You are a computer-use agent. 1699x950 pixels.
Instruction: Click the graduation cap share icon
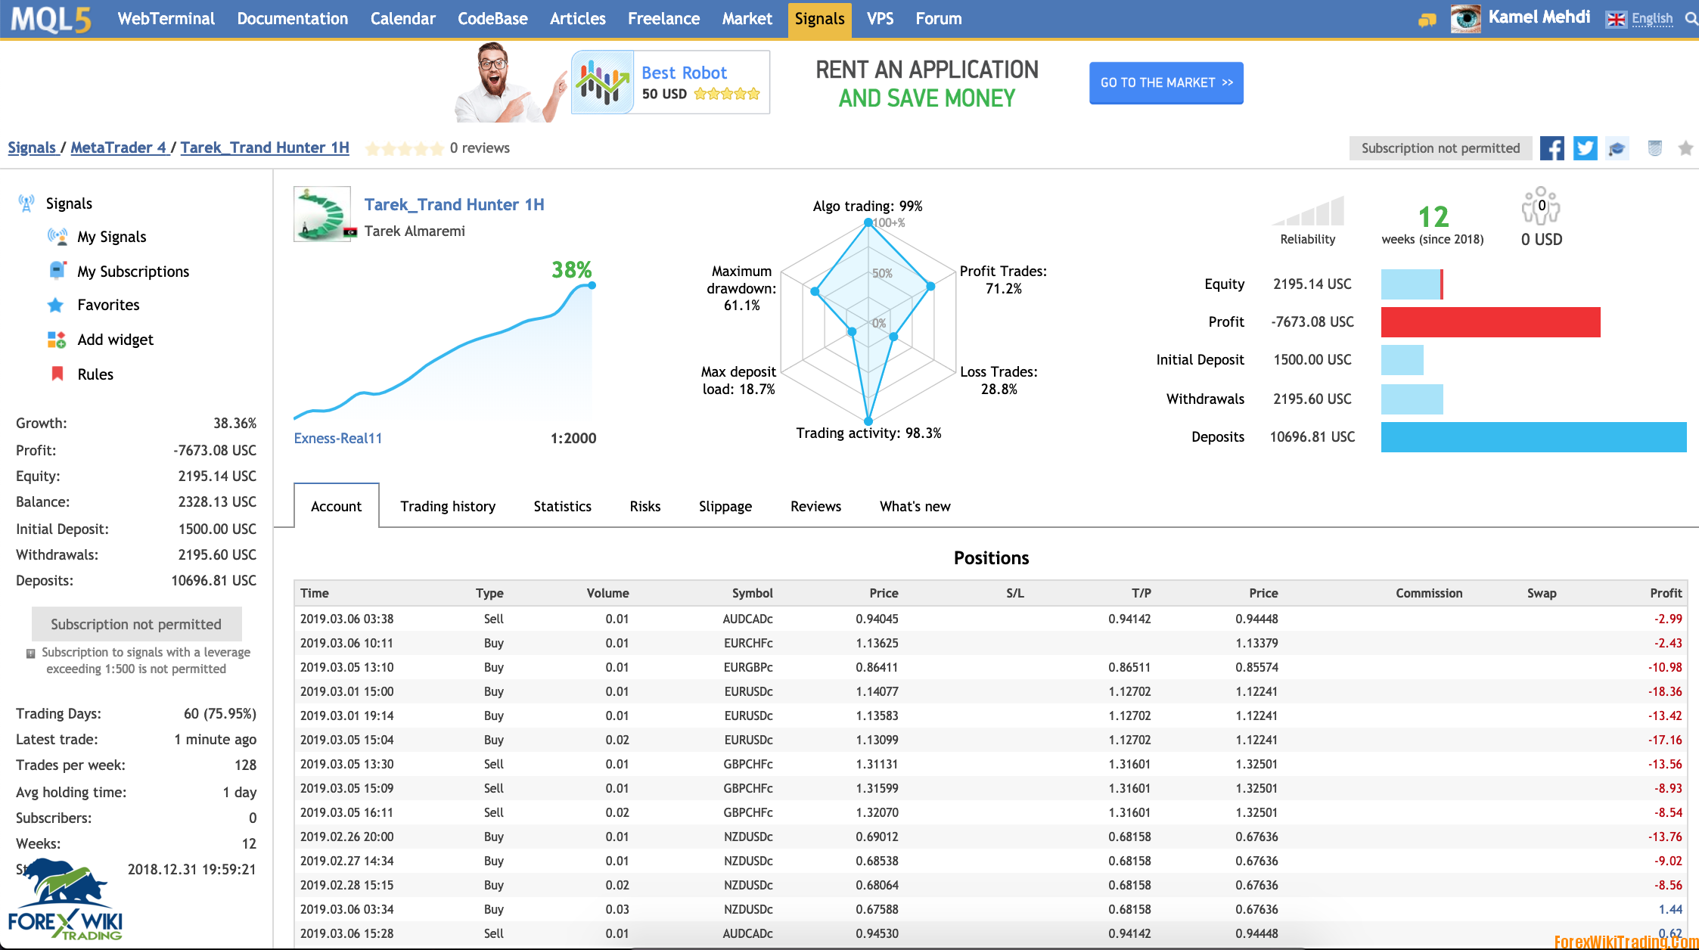(1617, 148)
